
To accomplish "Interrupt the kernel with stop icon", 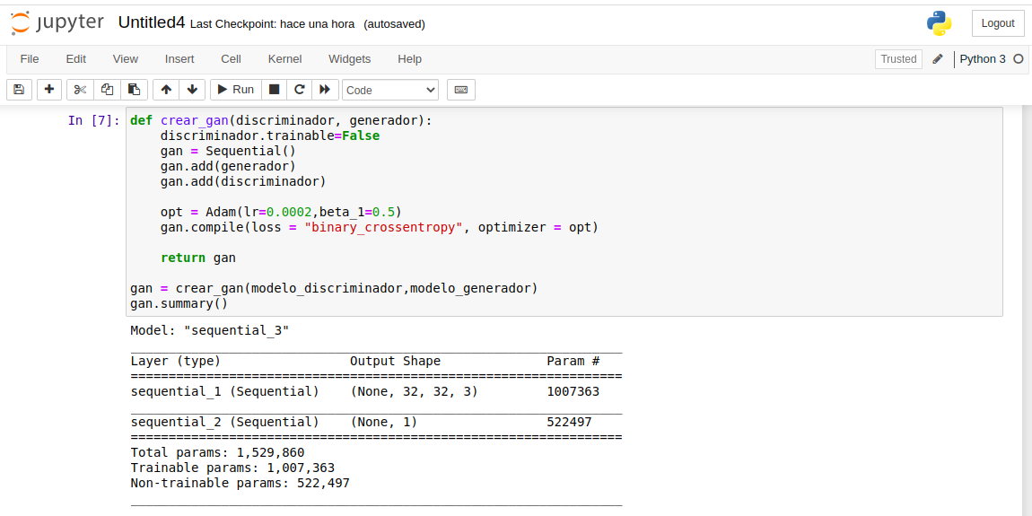I will pyautogui.click(x=275, y=90).
